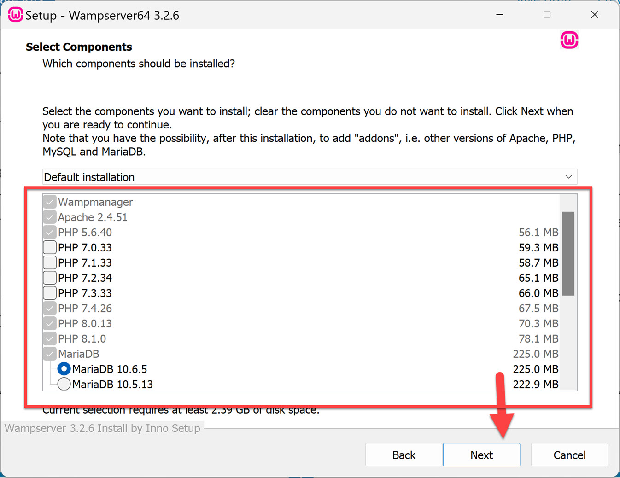620x478 pixels.
Task: Click the PHP 7.4.26 list item label
Action: [x=85, y=309]
